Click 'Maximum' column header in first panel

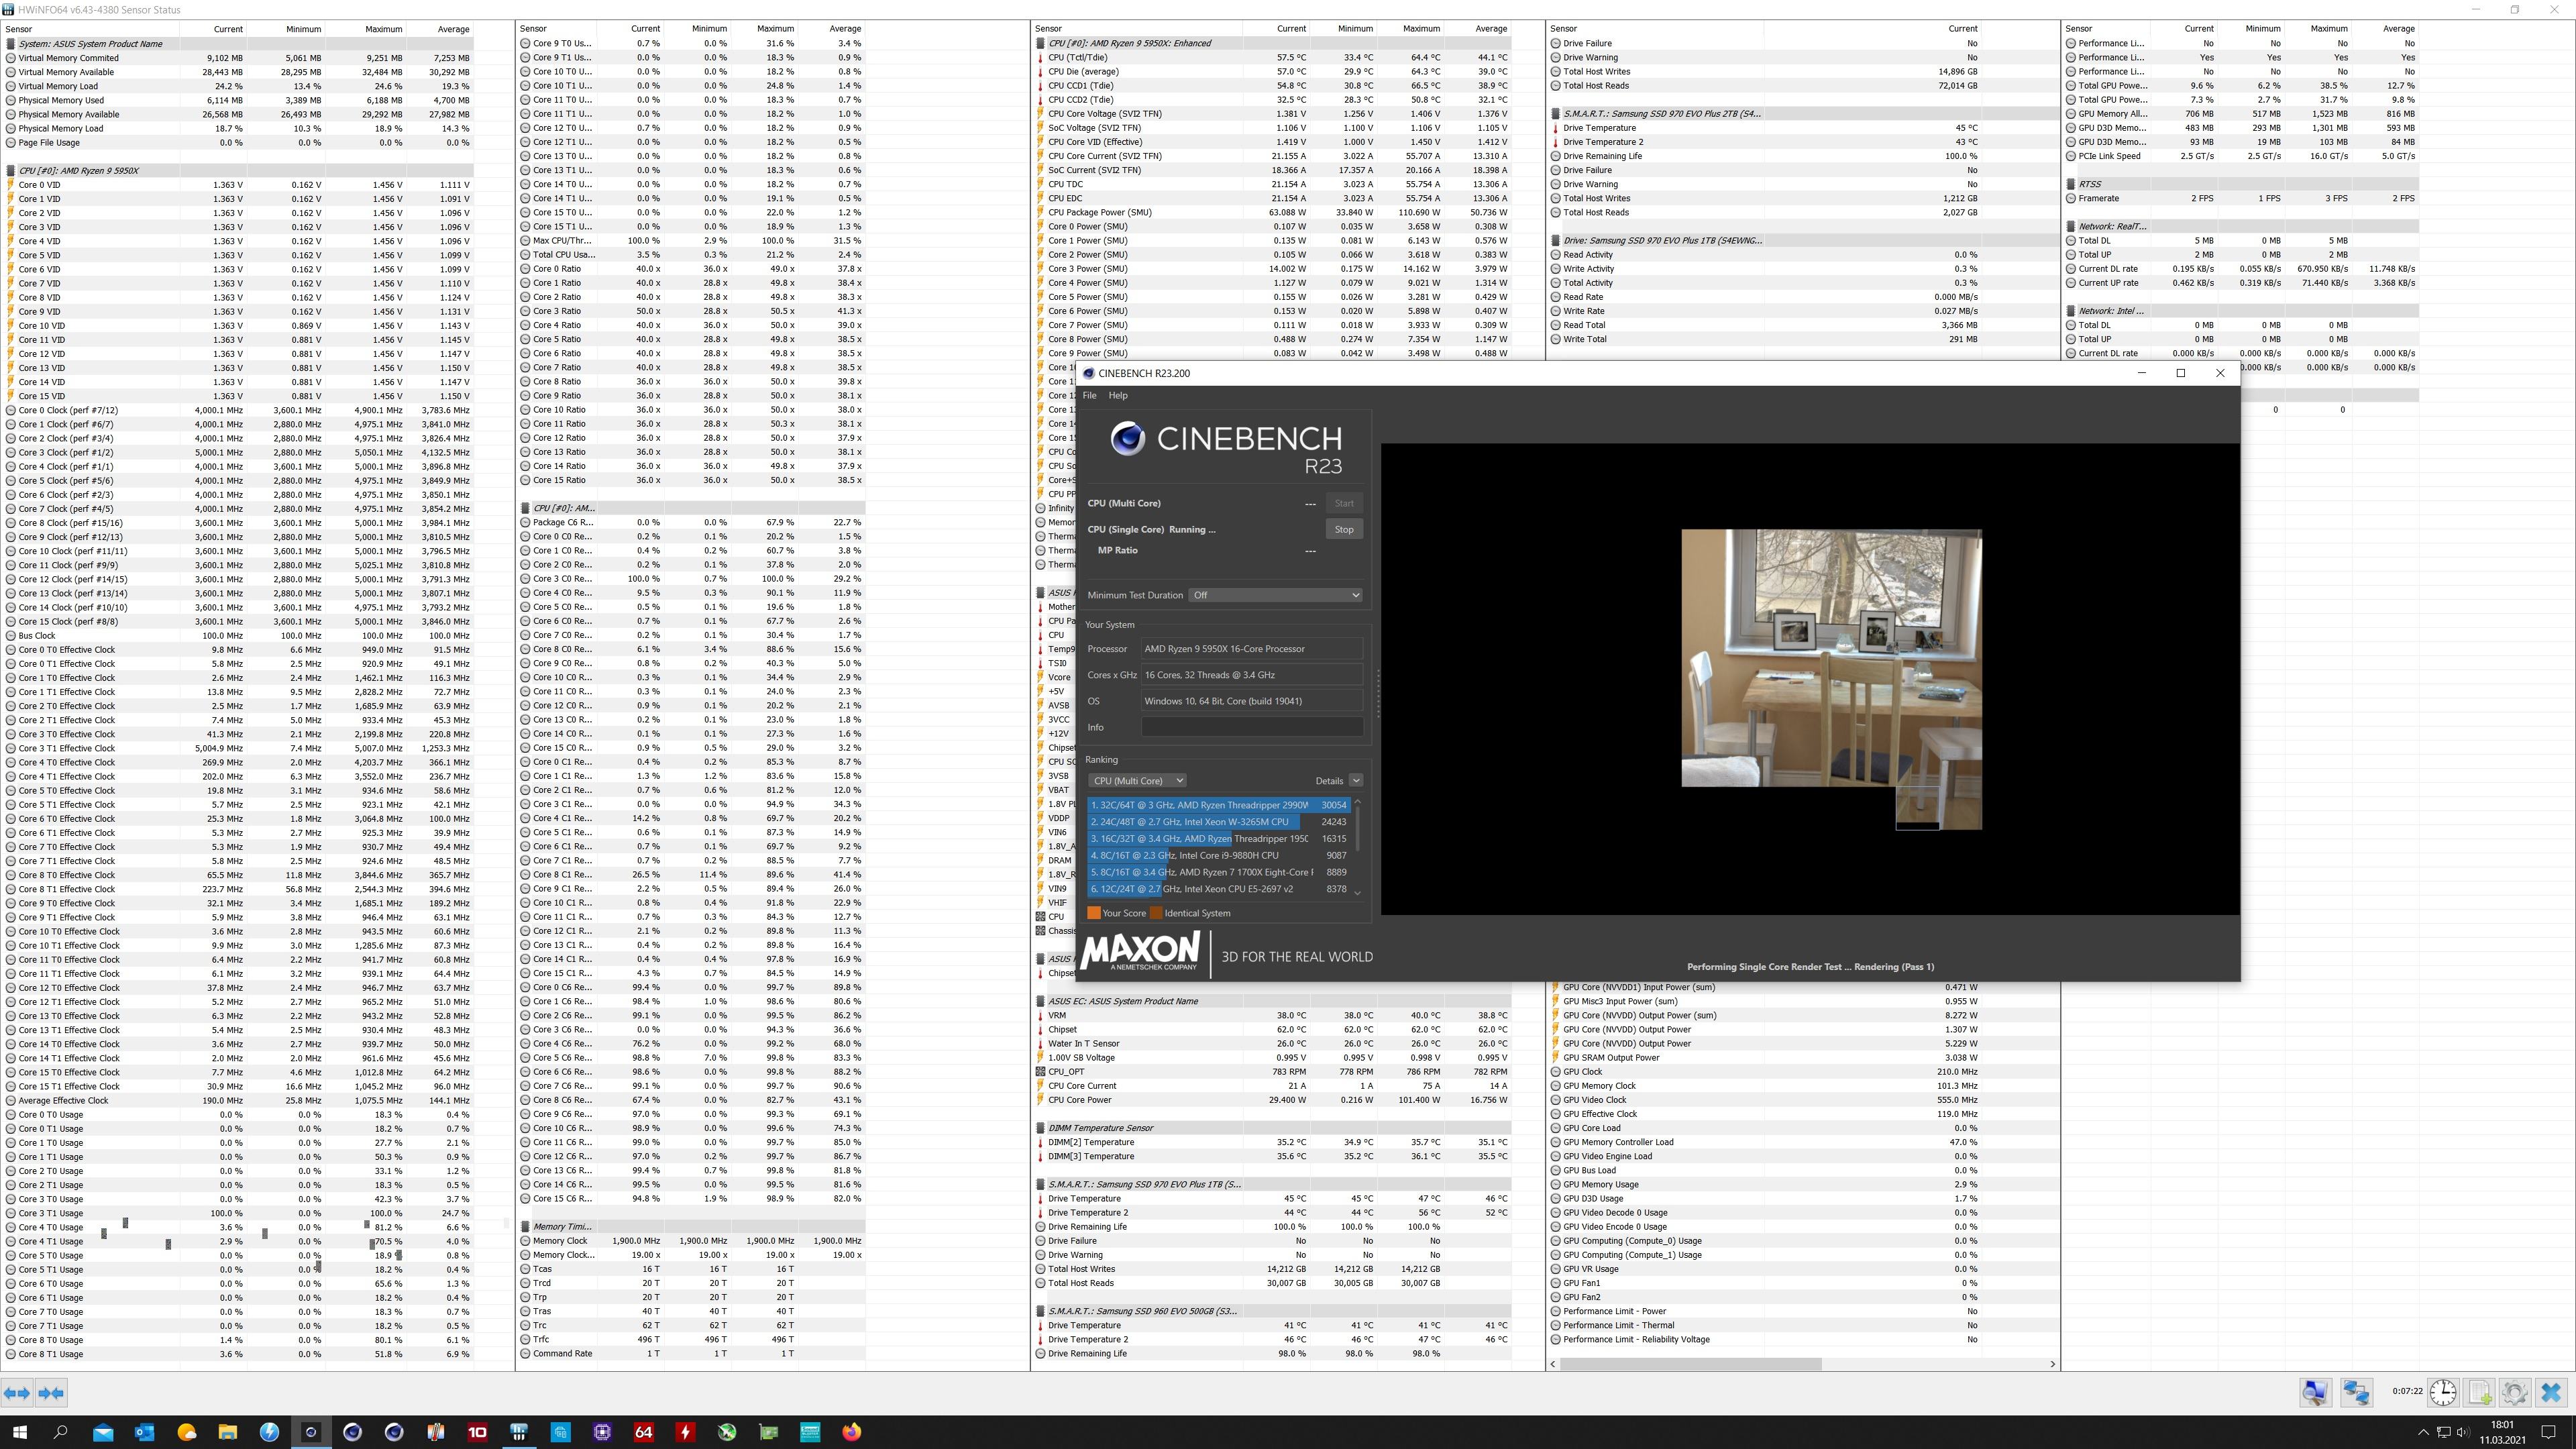[384, 29]
